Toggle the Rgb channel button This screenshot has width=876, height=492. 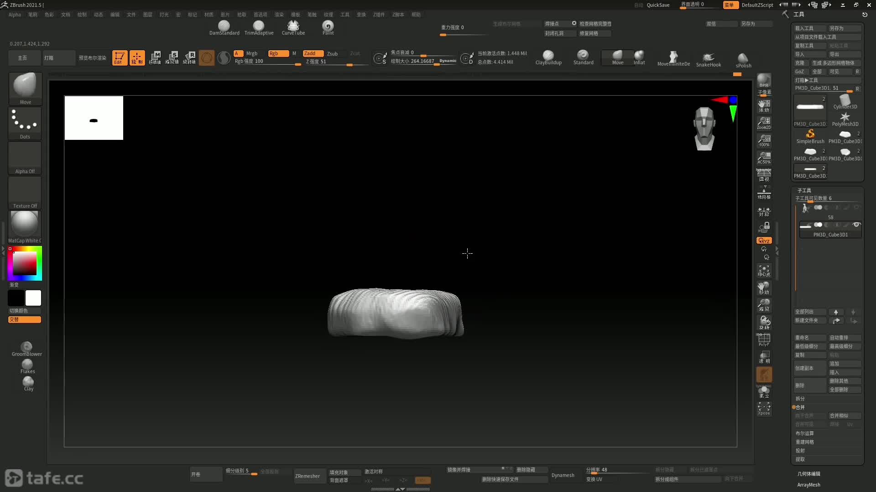(278, 53)
